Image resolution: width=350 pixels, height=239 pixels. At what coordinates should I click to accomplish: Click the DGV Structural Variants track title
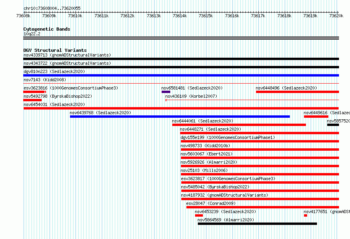(55, 50)
